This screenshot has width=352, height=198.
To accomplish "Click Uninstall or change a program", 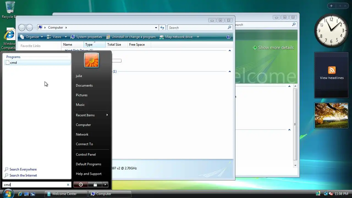I will 131,37.
